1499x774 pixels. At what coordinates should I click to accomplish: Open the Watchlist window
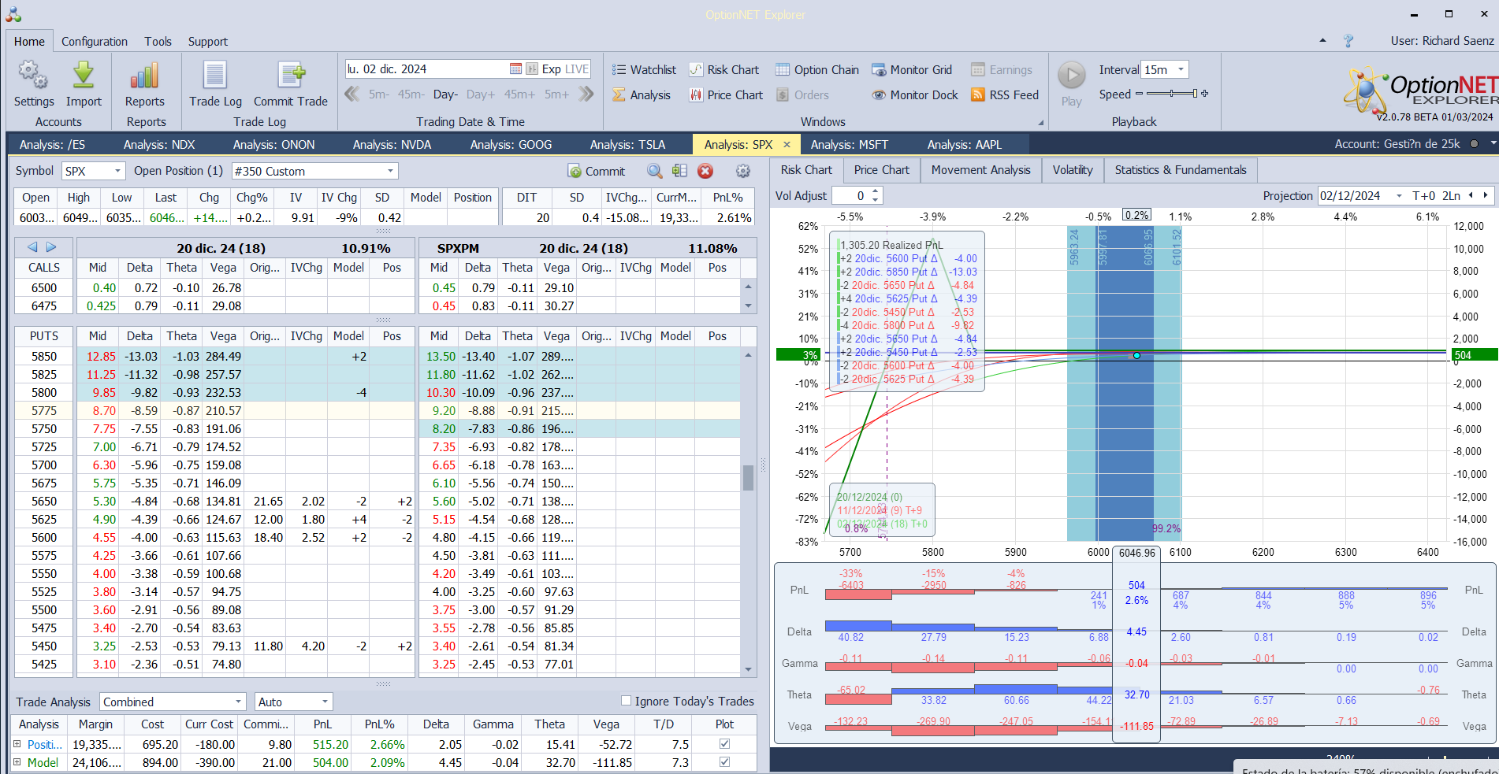coord(644,70)
